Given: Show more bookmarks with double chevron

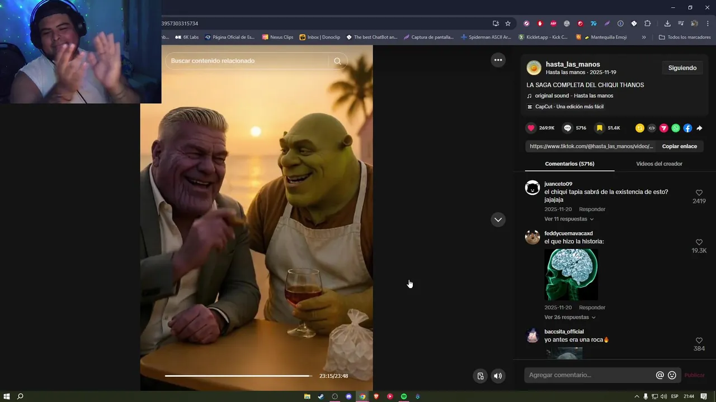Looking at the screenshot, I should (x=644, y=37).
